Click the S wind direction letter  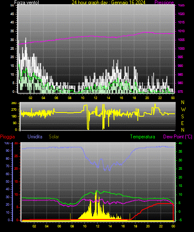[x=182, y=117]
